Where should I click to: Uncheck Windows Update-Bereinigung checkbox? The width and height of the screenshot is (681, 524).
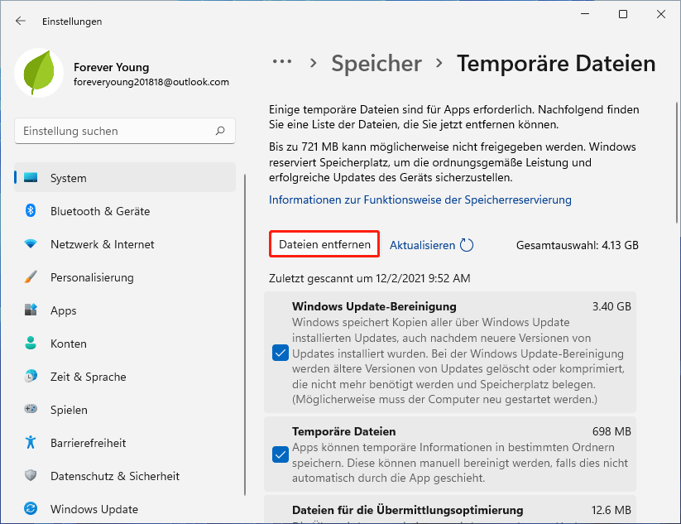pos(281,353)
